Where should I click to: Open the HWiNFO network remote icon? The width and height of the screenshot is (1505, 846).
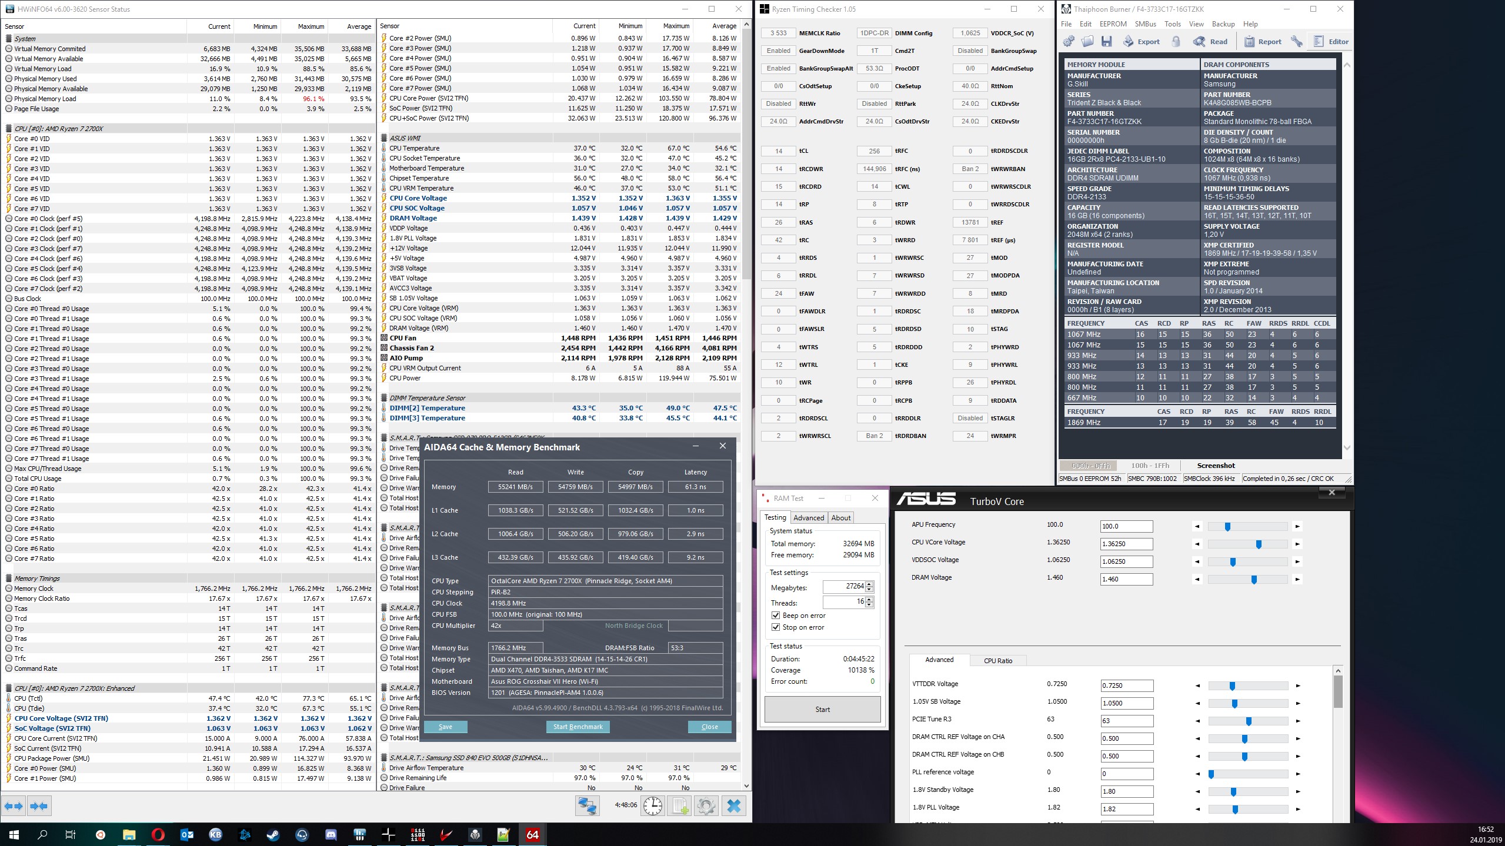587,805
